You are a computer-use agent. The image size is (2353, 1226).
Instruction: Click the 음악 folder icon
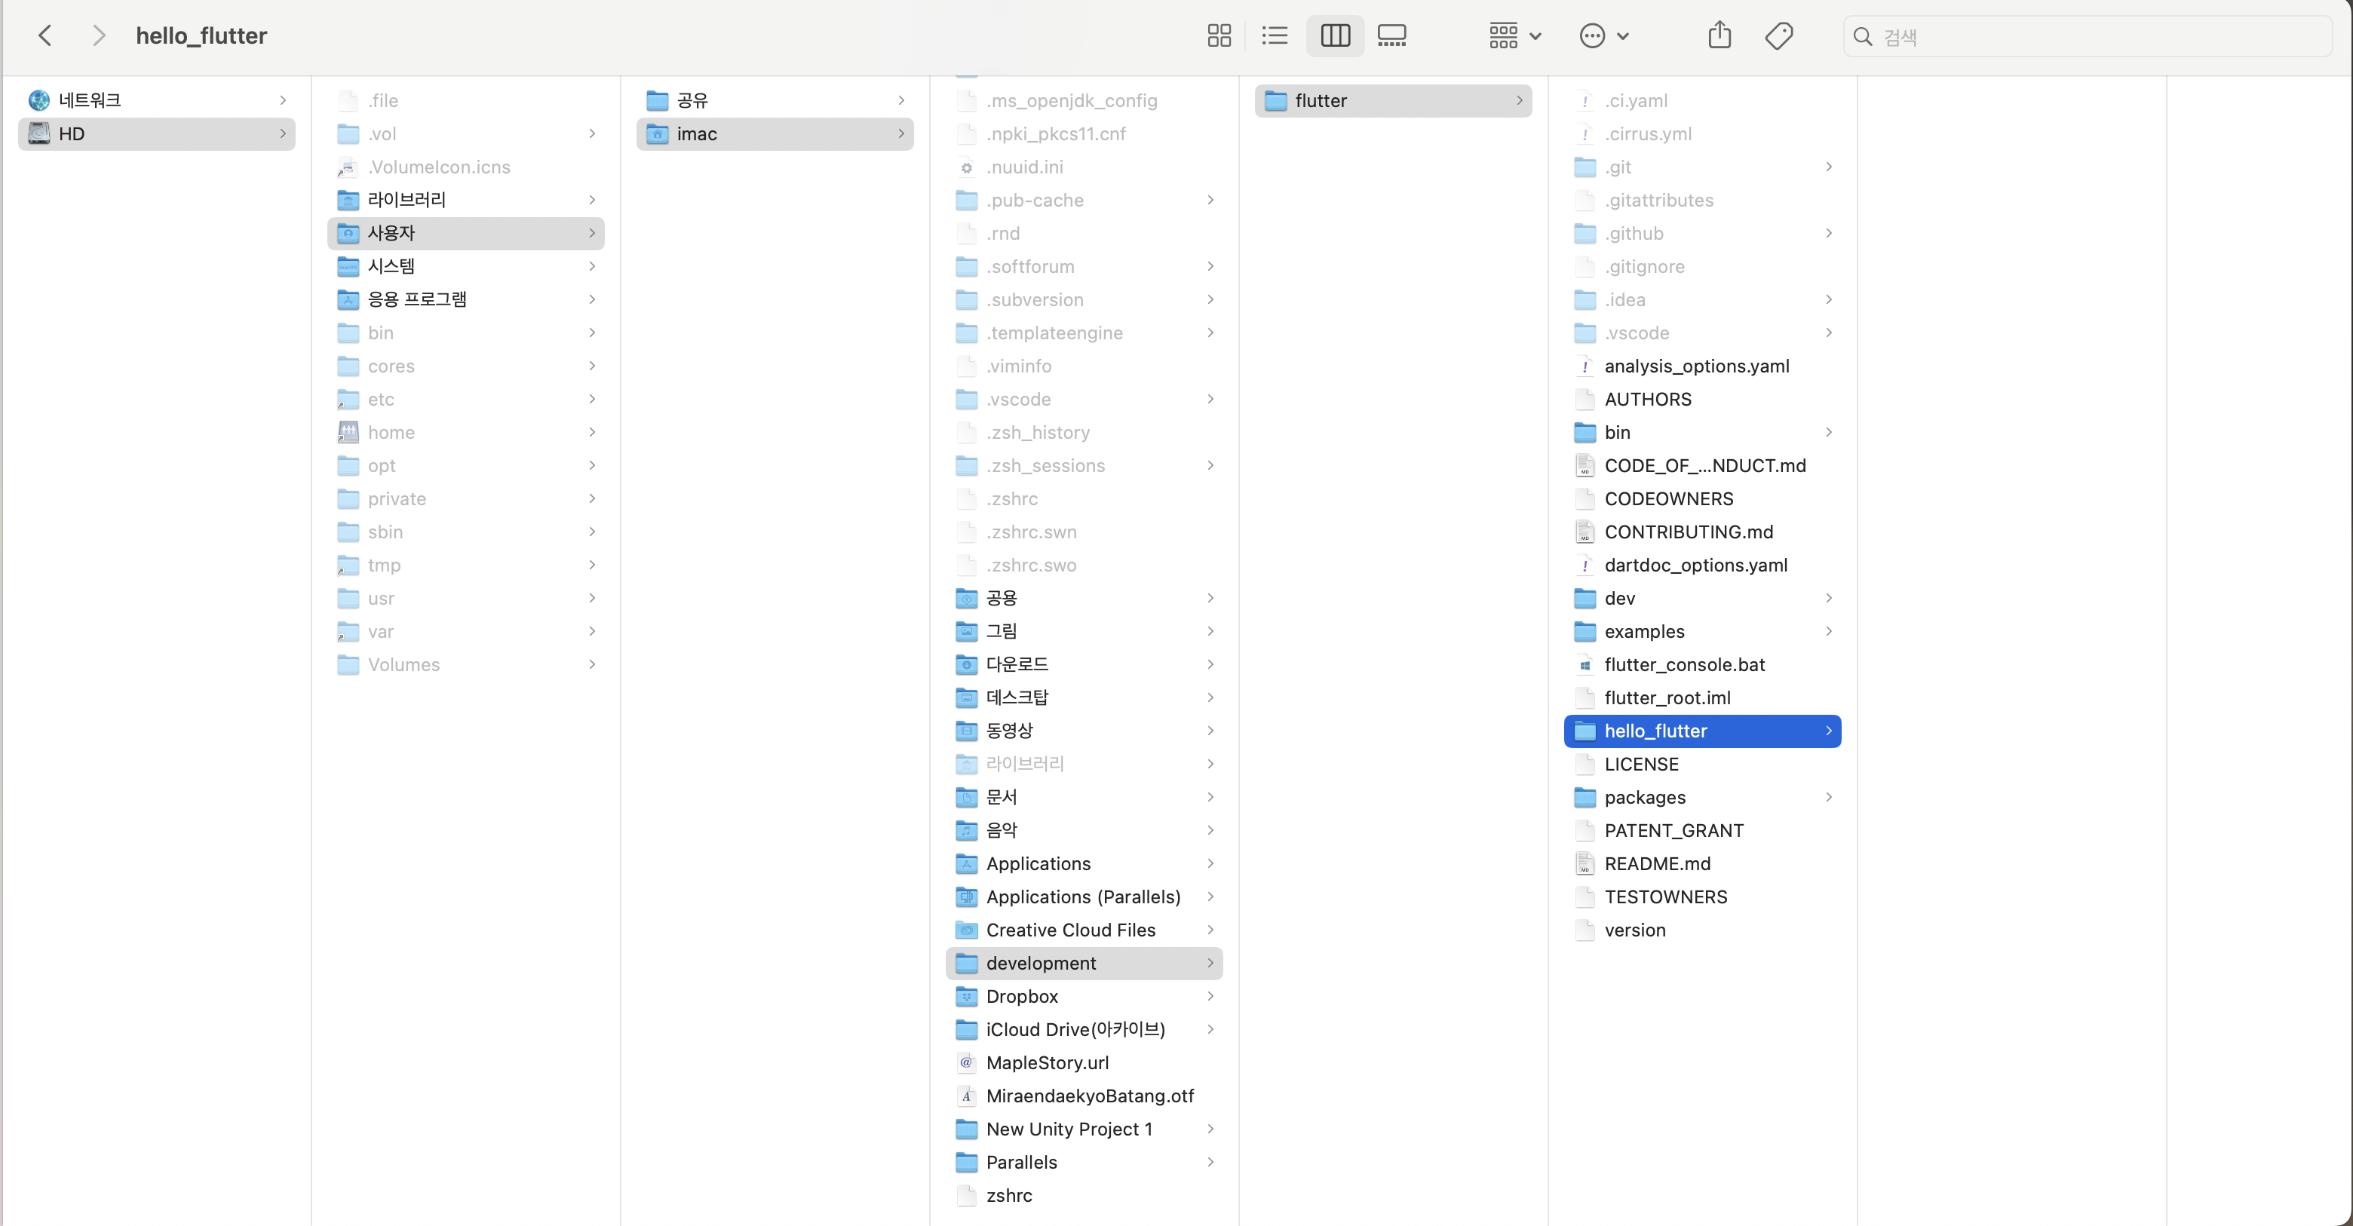966,830
